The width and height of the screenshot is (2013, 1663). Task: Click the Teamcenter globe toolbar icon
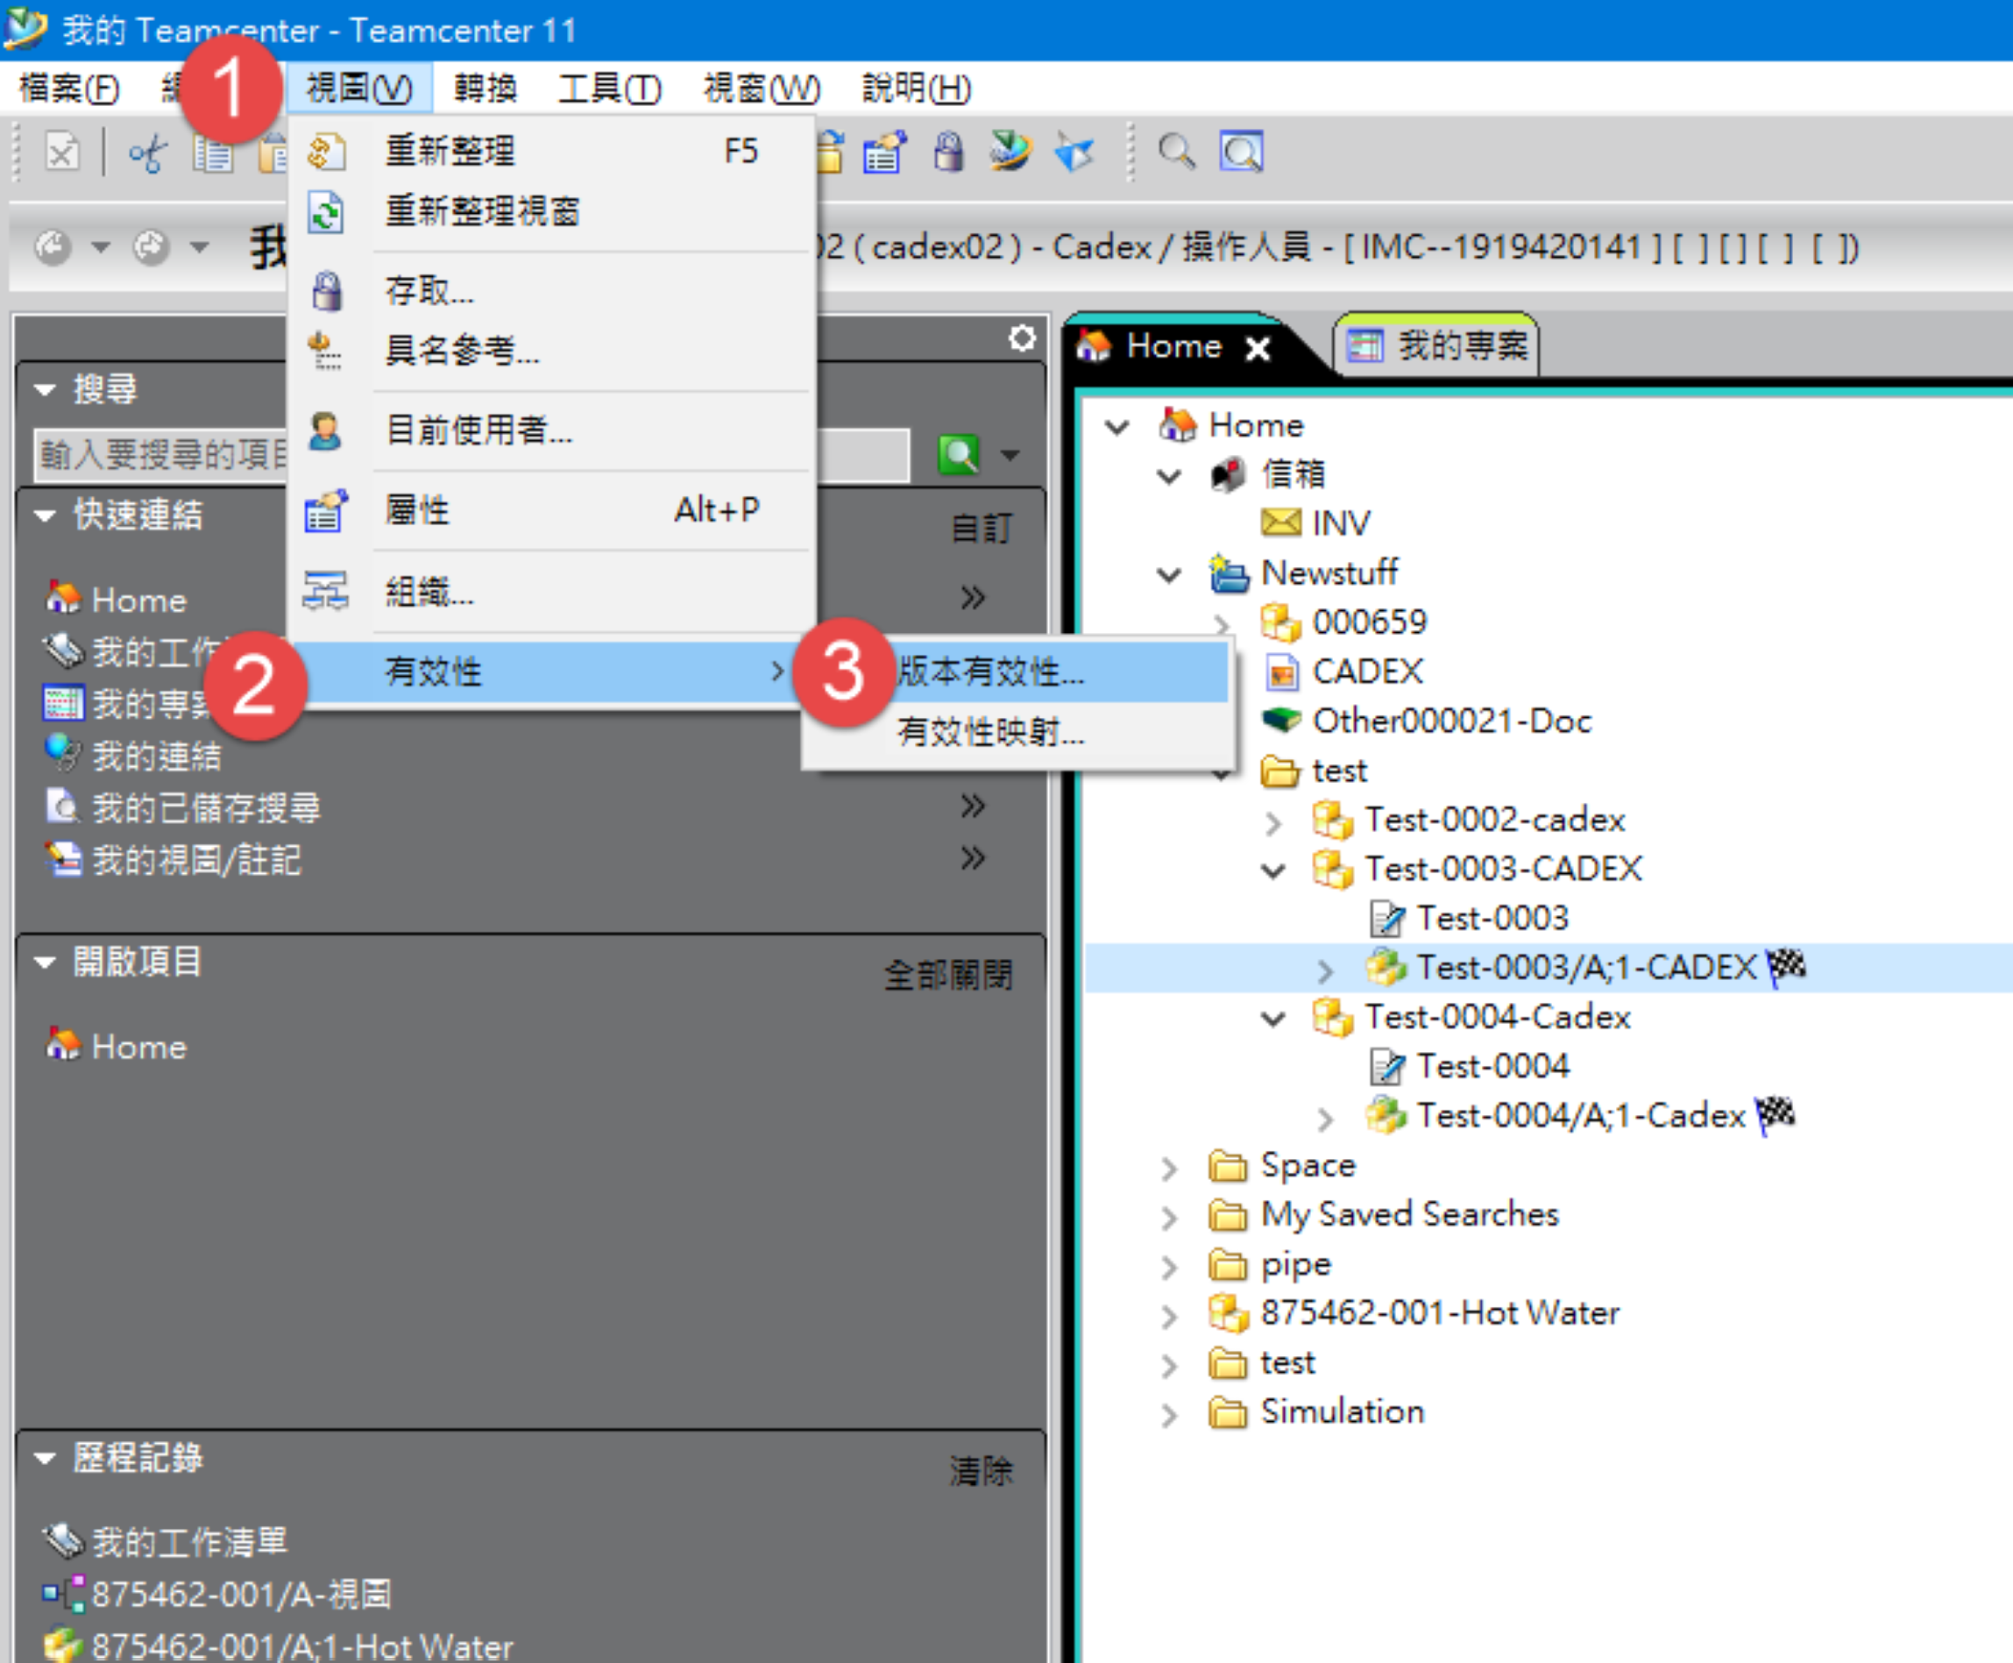pyautogui.click(x=1010, y=152)
